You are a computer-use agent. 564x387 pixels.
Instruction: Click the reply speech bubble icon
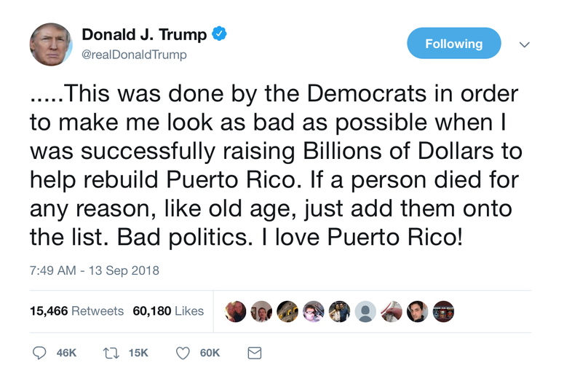[39, 353]
